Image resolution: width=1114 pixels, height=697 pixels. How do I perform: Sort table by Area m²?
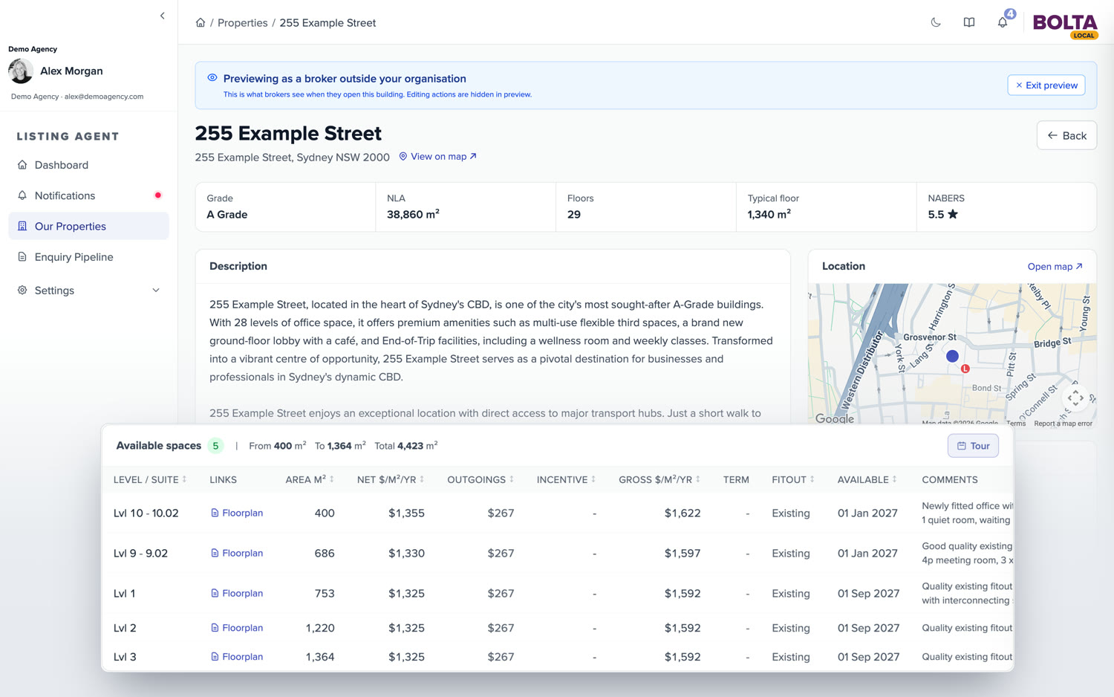pyautogui.click(x=310, y=480)
